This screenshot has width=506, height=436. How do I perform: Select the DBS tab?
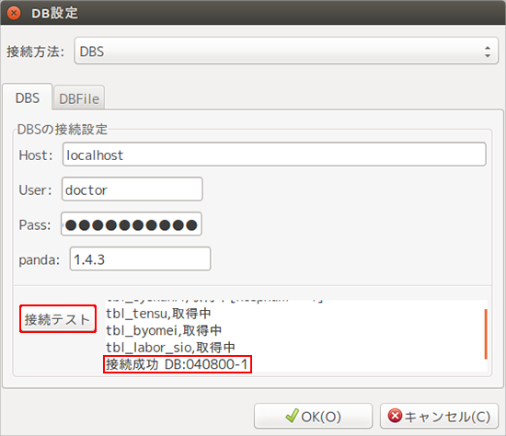[28, 98]
